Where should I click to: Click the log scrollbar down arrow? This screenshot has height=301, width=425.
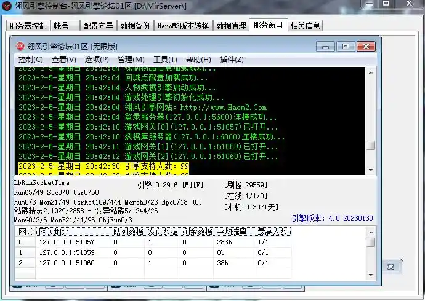pos(371,170)
